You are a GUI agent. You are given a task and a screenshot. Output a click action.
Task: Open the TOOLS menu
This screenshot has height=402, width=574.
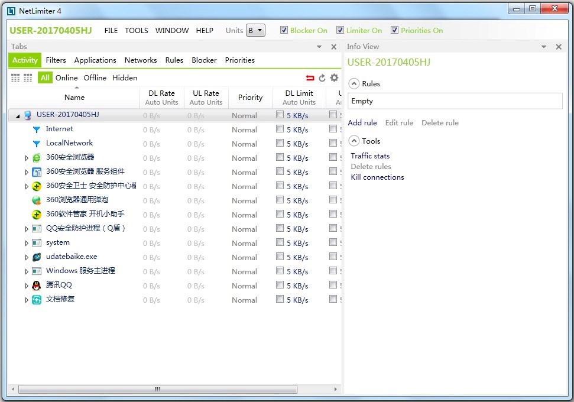click(136, 30)
